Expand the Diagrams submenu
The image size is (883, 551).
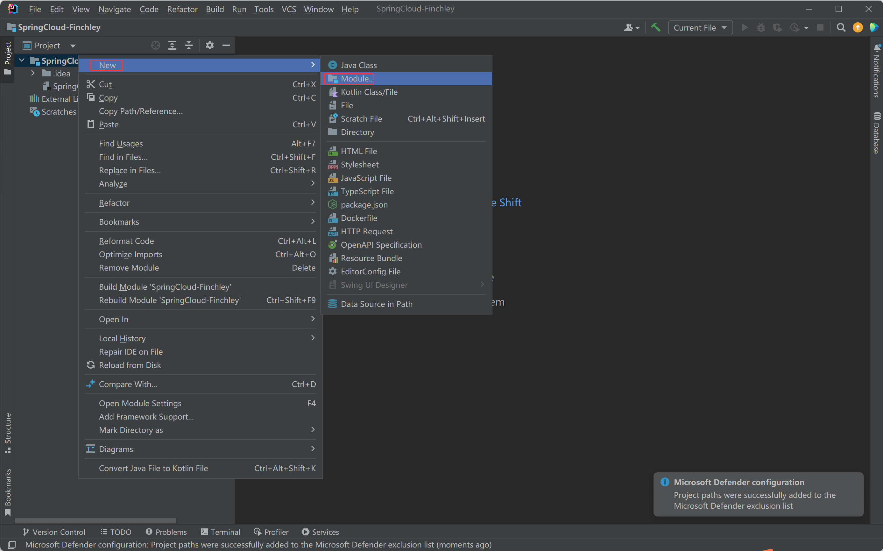201,449
